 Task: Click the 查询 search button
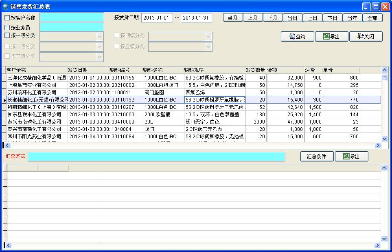297,36
